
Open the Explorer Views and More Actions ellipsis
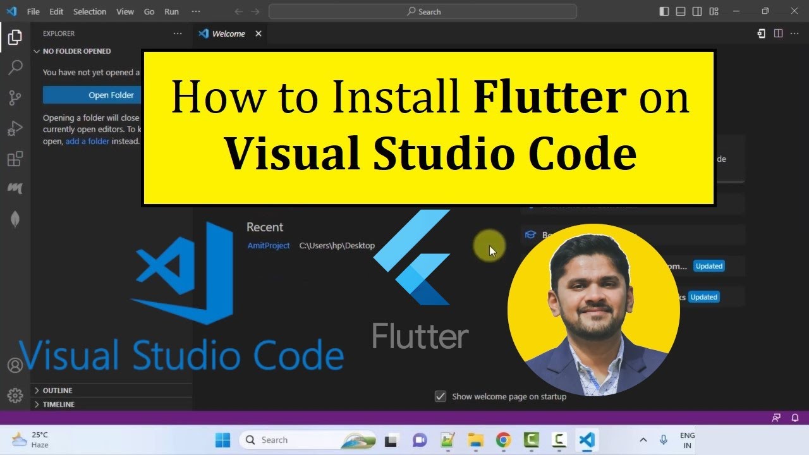pyautogui.click(x=178, y=33)
